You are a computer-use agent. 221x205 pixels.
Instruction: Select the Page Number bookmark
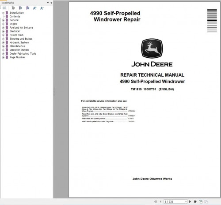click(17, 57)
